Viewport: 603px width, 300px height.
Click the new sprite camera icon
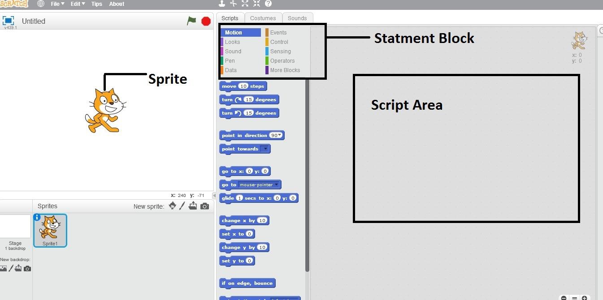point(204,206)
